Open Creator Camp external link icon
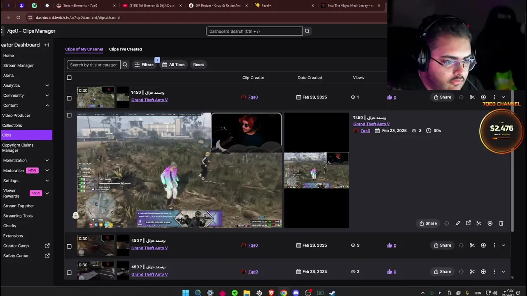Image resolution: width=527 pixels, height=296 pixels. pyautogui.click(x=47, y=246)
